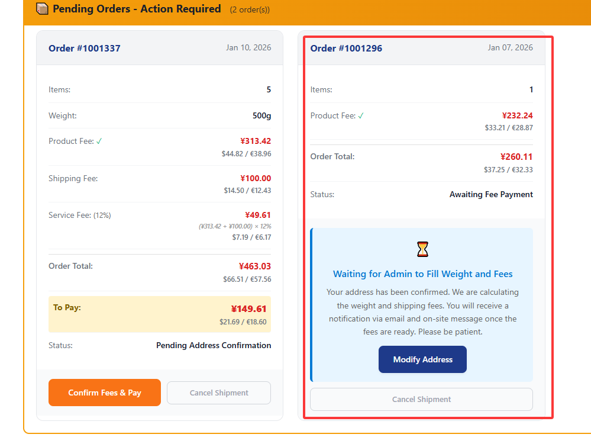Cancel shipment for Order #1001296
Image resolution: width=591 pixels, height=447 pixels.
pos(421,399)
